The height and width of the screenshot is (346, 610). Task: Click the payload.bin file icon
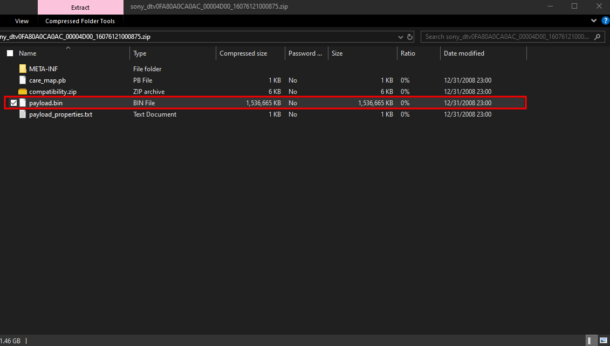(23, 103)
